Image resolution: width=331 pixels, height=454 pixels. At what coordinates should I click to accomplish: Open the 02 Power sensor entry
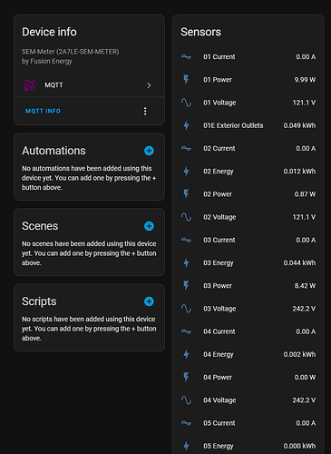click(x=248, y=194)
